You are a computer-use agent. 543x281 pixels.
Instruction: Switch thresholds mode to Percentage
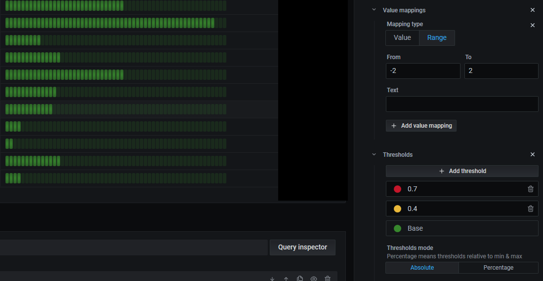click(x=499, y=268)
